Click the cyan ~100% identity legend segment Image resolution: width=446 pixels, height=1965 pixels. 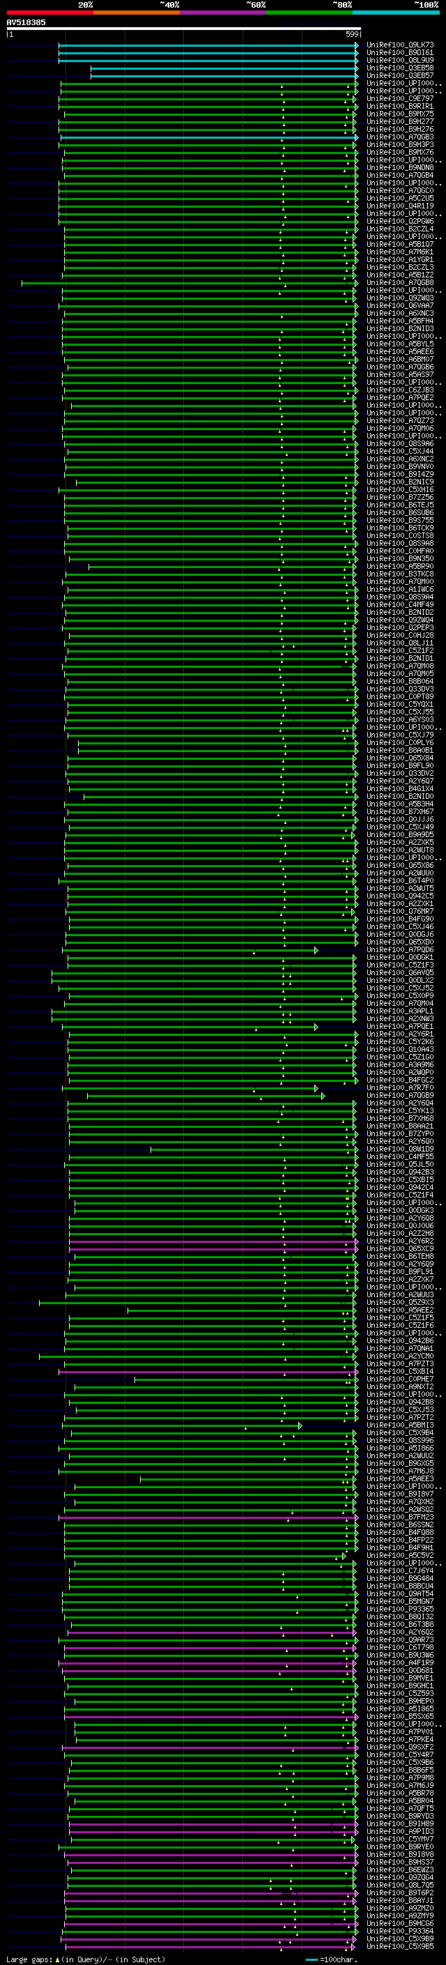point(396,13)
